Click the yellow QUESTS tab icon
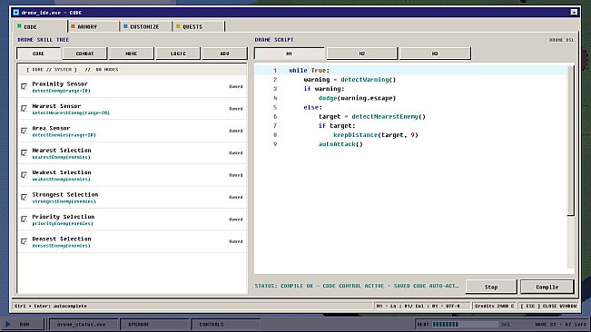591x332 pixels. (x=178, y=26)
